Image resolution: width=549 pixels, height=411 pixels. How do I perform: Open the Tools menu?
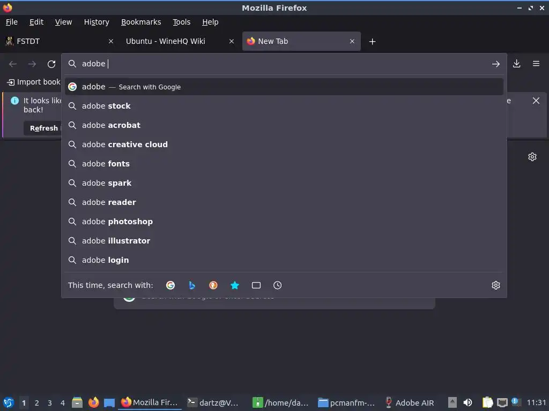click(x=181, y=22)
